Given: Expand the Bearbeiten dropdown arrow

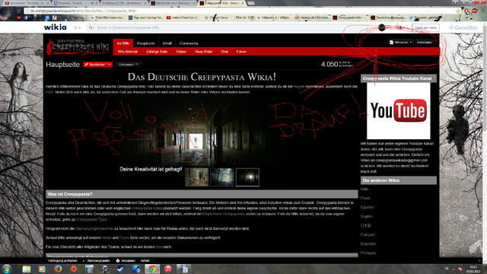Looking at the screenshot, I should pos(110,65).
